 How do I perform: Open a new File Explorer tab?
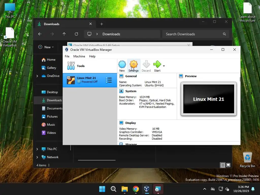(102, 24)
